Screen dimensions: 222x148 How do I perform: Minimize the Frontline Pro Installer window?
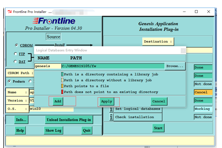coord(184,12)
